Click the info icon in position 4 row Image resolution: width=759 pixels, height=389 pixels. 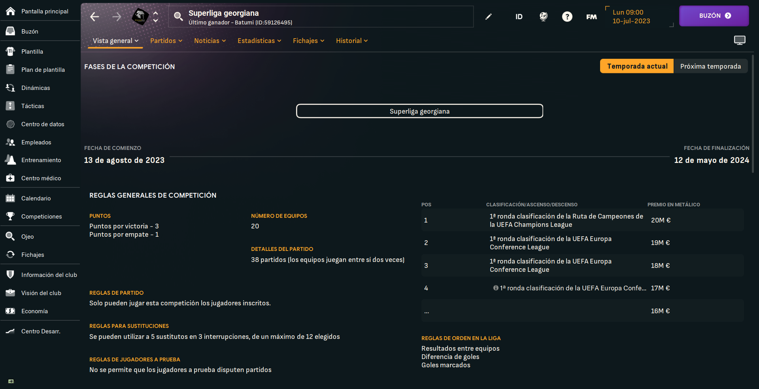point(496,288)
